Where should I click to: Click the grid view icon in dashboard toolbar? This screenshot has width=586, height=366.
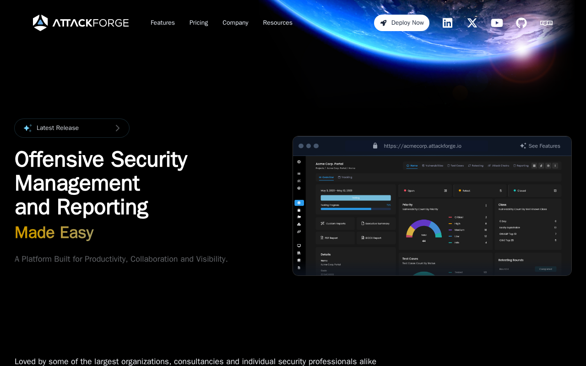534,166
